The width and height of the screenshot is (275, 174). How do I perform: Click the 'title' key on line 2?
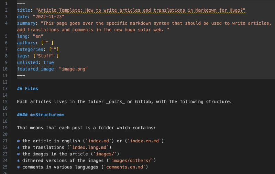[x=23, y=10]
